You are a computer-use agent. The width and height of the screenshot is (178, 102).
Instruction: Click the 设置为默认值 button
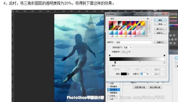tap(140, 87)
